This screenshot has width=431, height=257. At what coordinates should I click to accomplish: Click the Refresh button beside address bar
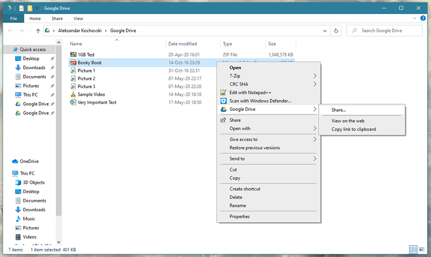[336, 31]
